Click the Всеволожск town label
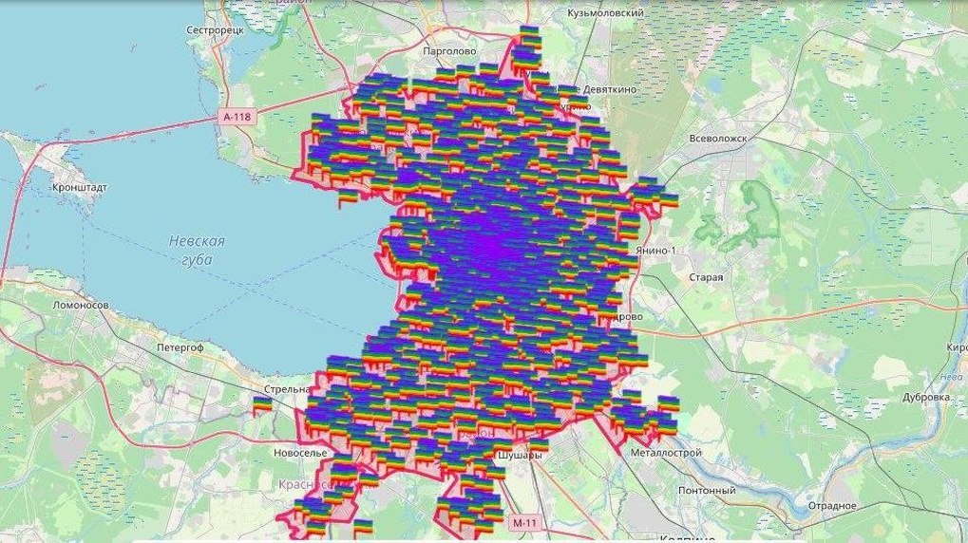The height and width of the screenshot is (543, 968). pos(718,139)
